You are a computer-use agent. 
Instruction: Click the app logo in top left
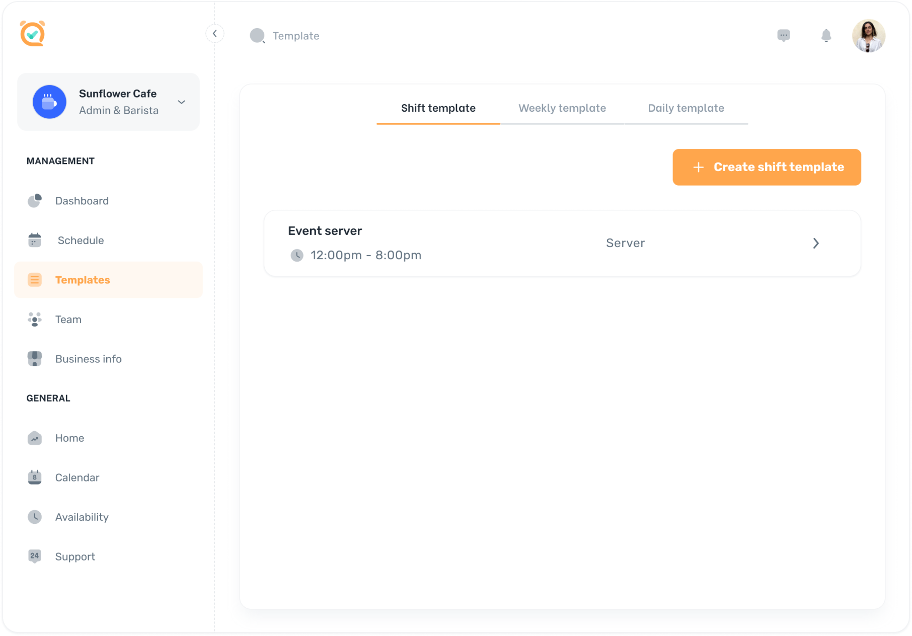(32, 34)
